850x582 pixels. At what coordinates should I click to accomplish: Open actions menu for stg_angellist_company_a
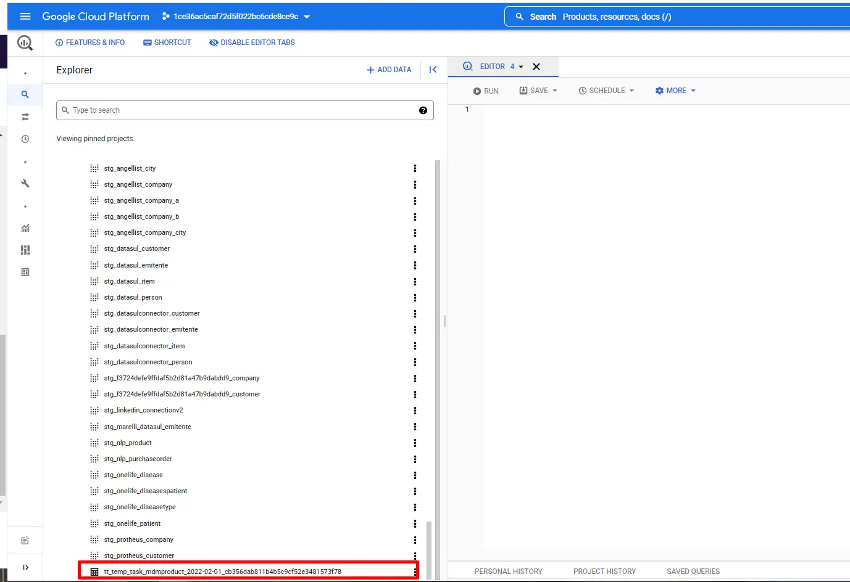pyautogui.click(x=415, y=200)
